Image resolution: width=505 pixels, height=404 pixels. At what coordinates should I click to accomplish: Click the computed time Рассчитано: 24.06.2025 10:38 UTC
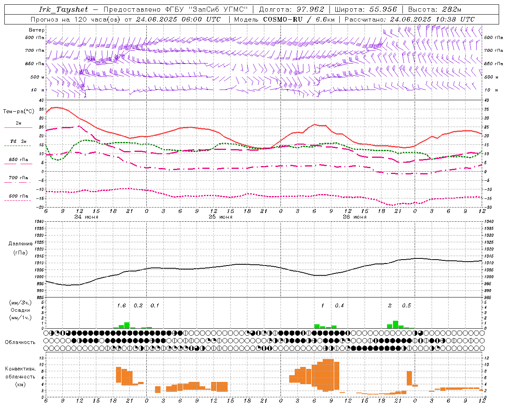click(x=410, y=19)
